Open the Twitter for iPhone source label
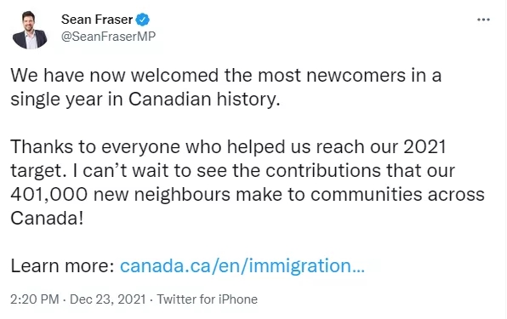The width and height of the screenshot is (507, 319). coord(208,299)
